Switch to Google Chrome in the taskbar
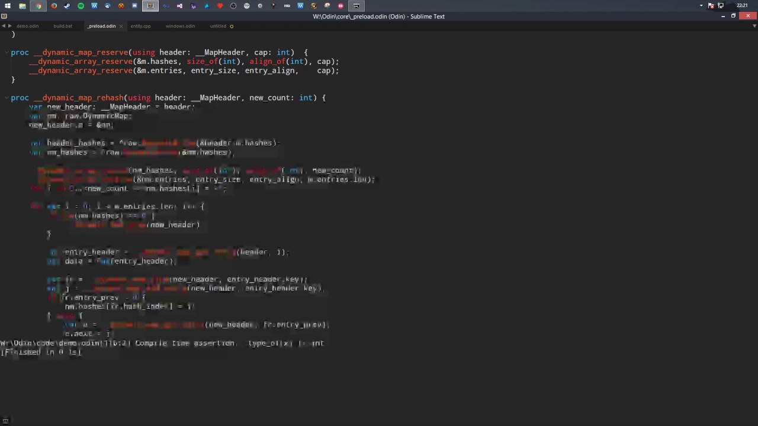This screenshot has height=426, width=758. tap(38, 6)
